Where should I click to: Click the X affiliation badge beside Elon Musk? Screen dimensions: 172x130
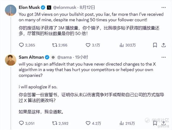[x=49, y=8]
